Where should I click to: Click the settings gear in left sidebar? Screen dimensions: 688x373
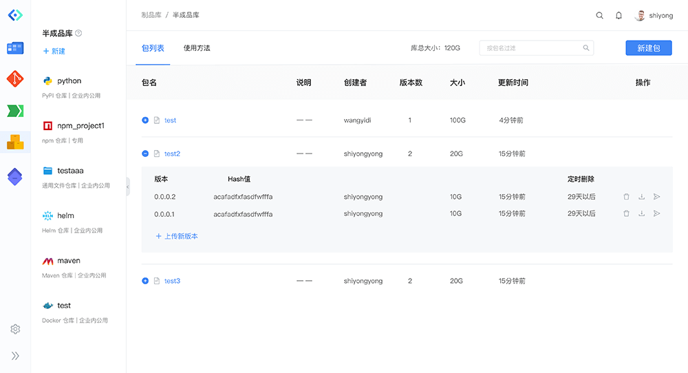click(x=15, y=329)
